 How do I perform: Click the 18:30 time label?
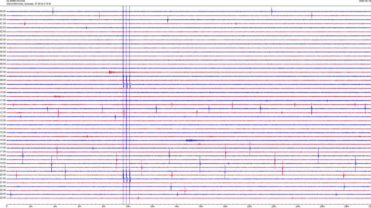tap(3, 159)
